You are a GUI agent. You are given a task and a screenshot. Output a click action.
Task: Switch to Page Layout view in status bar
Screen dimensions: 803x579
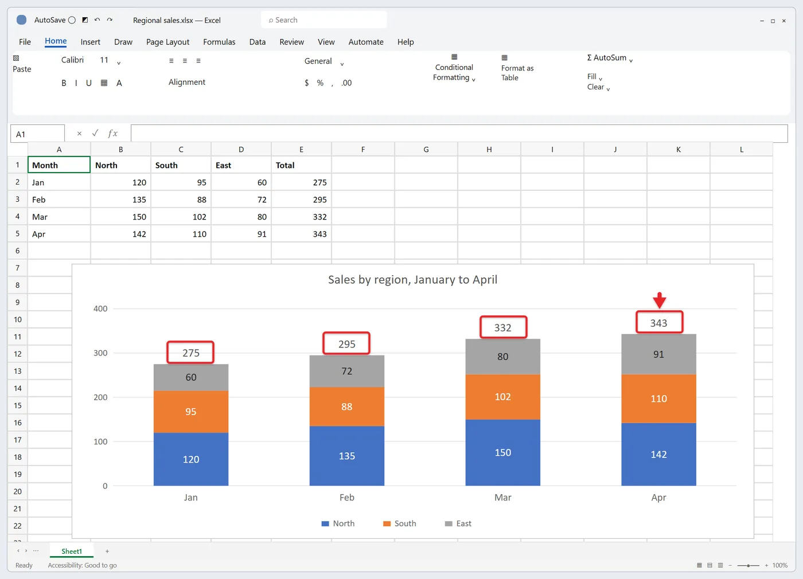point(710,565)
